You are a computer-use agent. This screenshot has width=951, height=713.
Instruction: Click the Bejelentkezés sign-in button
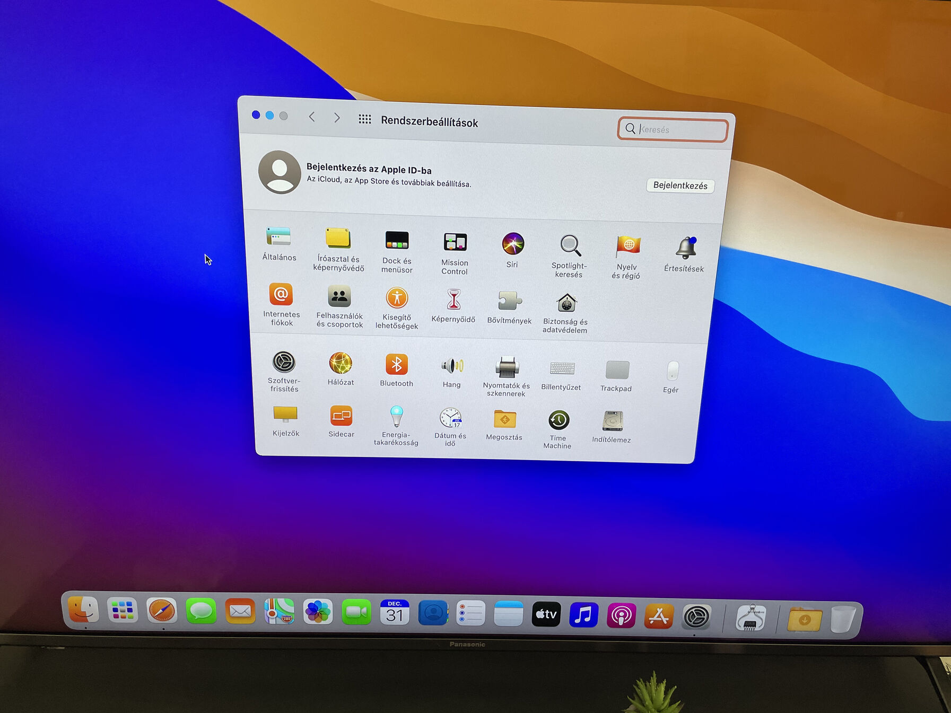coord(680,186)
